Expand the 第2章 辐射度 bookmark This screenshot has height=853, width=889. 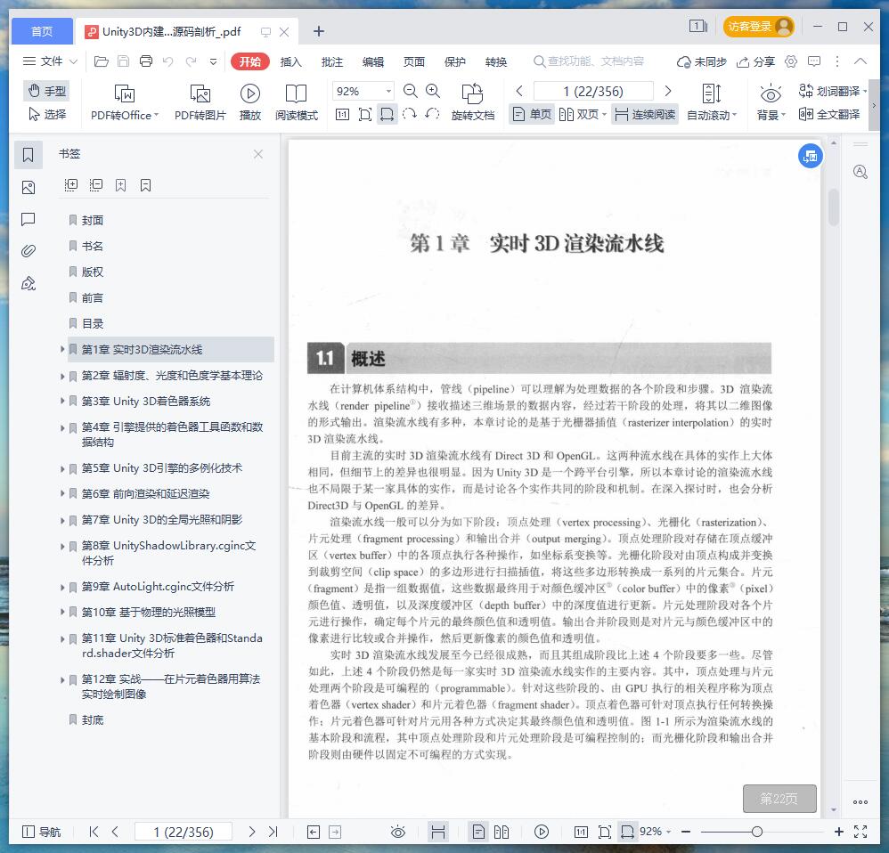tap(62, 375)
